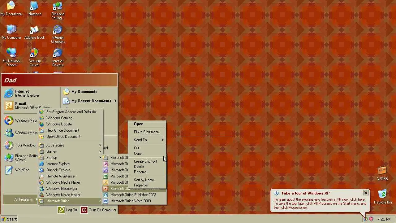Select the WORK folder on the desktop
The height and width of the screenshot is (223, 396).
[382, 173]
